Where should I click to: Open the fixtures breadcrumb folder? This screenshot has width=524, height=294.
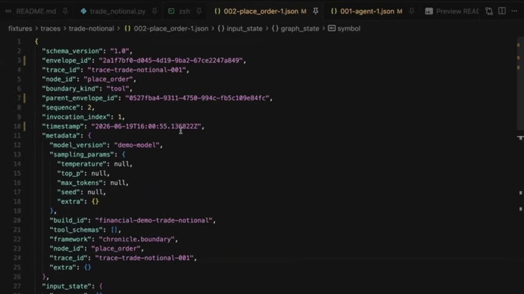pyautogui.click(x=20, y=28)
